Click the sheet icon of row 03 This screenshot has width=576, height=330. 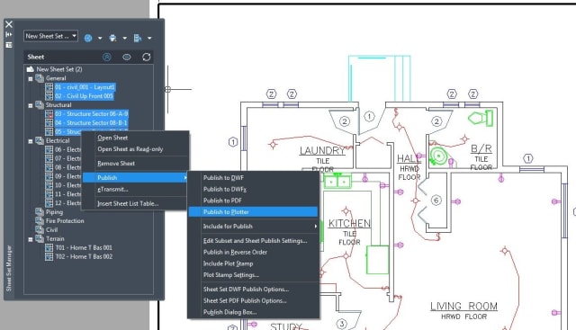[49, 114]
